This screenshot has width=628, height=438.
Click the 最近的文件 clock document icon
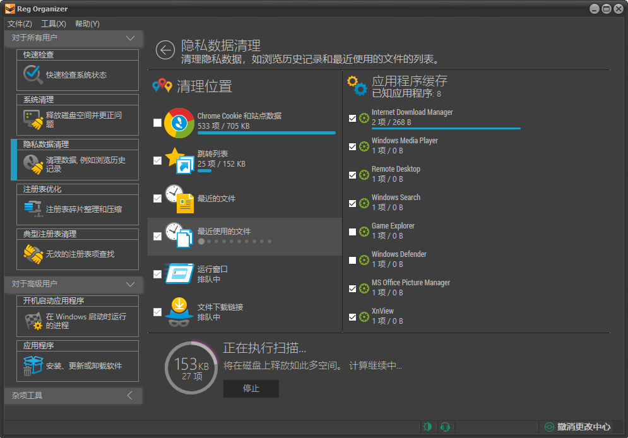coord(179,199)
